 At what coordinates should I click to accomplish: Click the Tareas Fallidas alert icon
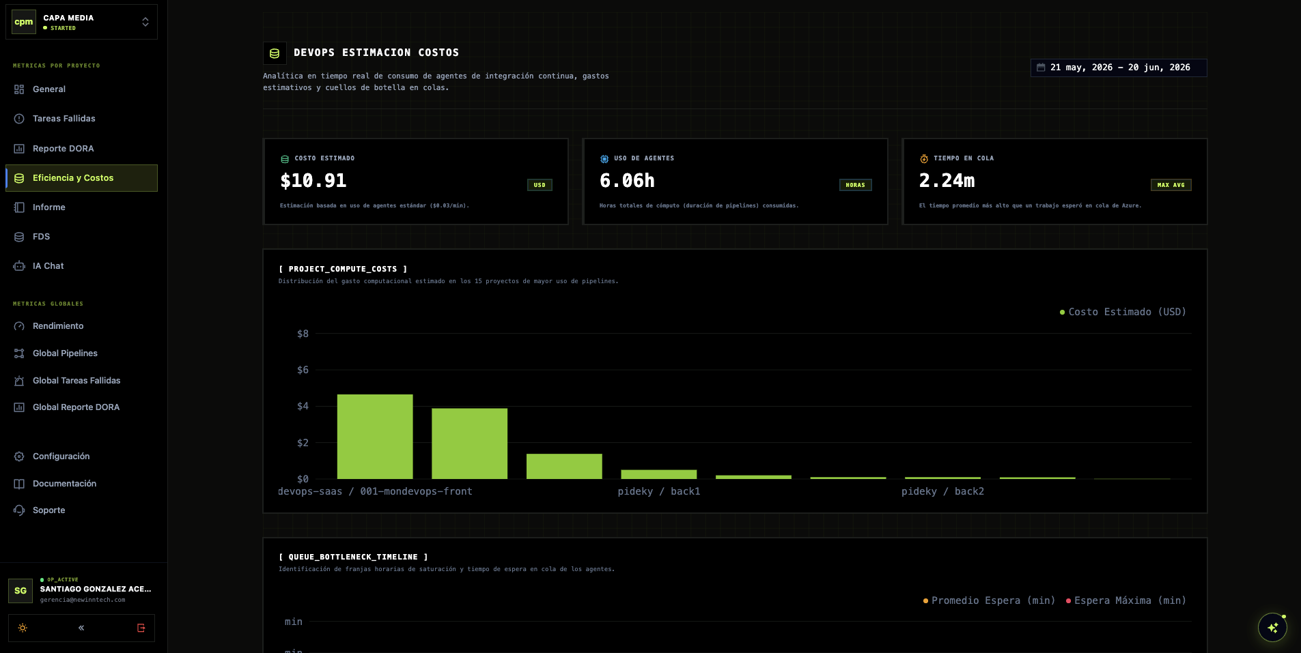[x=19, y=119]
